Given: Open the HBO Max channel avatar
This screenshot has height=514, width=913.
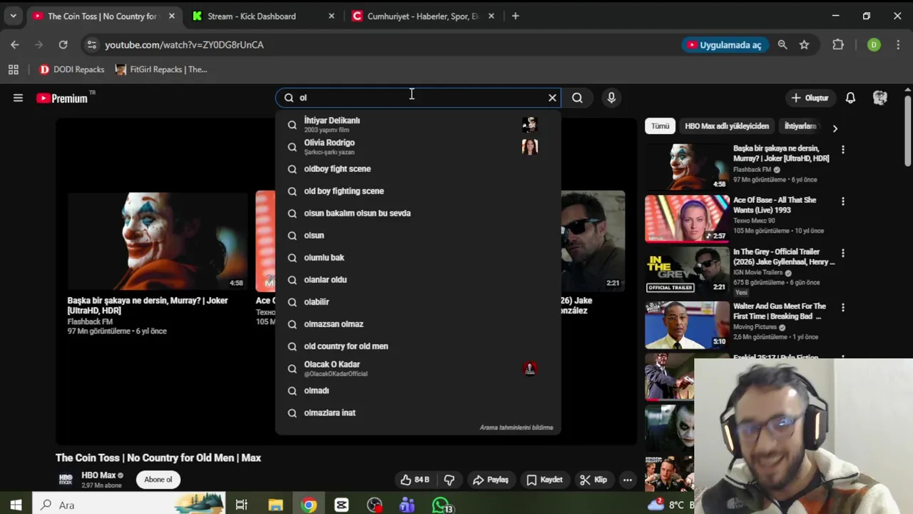Looking at the screenshot, I should [x=66, y=480].
